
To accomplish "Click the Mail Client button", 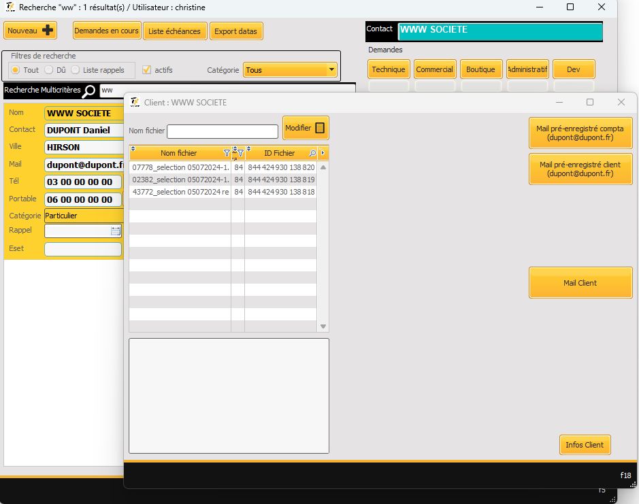I will click(580, 283).
